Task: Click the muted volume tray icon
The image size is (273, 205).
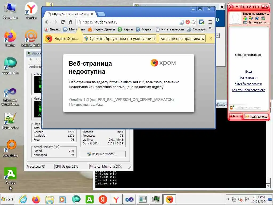Action: (241, 199)
